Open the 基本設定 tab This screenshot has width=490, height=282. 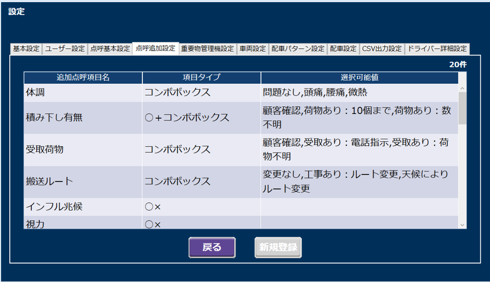(26, 49)
